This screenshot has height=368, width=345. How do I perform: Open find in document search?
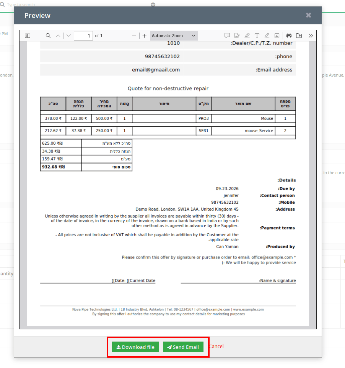coord(48,36)
